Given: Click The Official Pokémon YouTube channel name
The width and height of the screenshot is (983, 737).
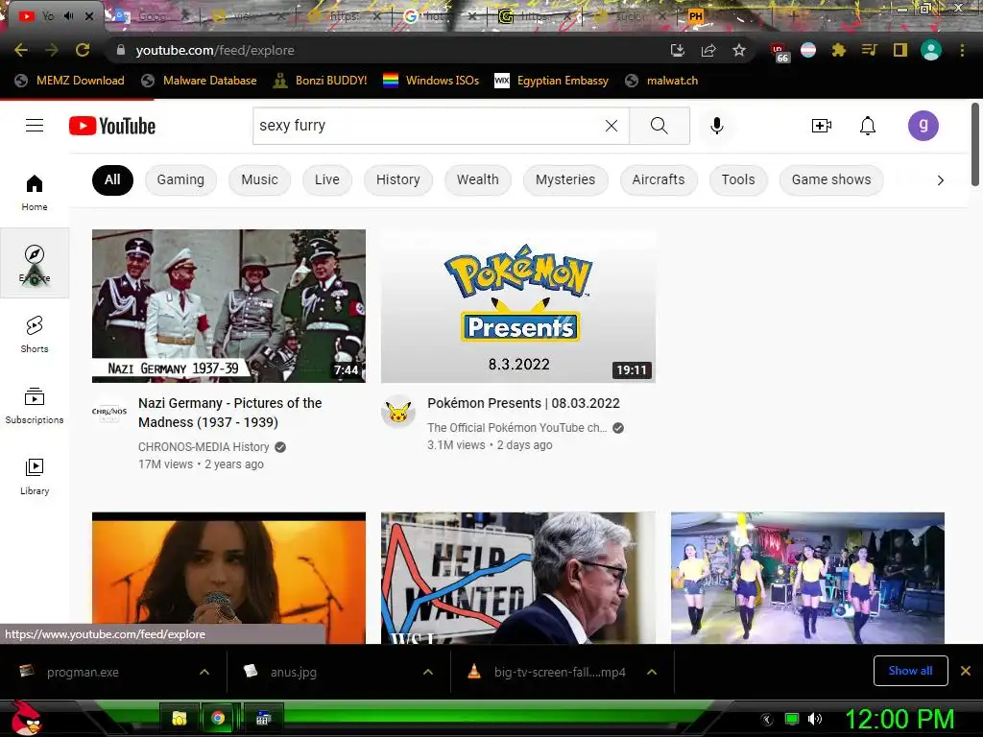Looking at the screenshot, I should [x=517, y=427].
